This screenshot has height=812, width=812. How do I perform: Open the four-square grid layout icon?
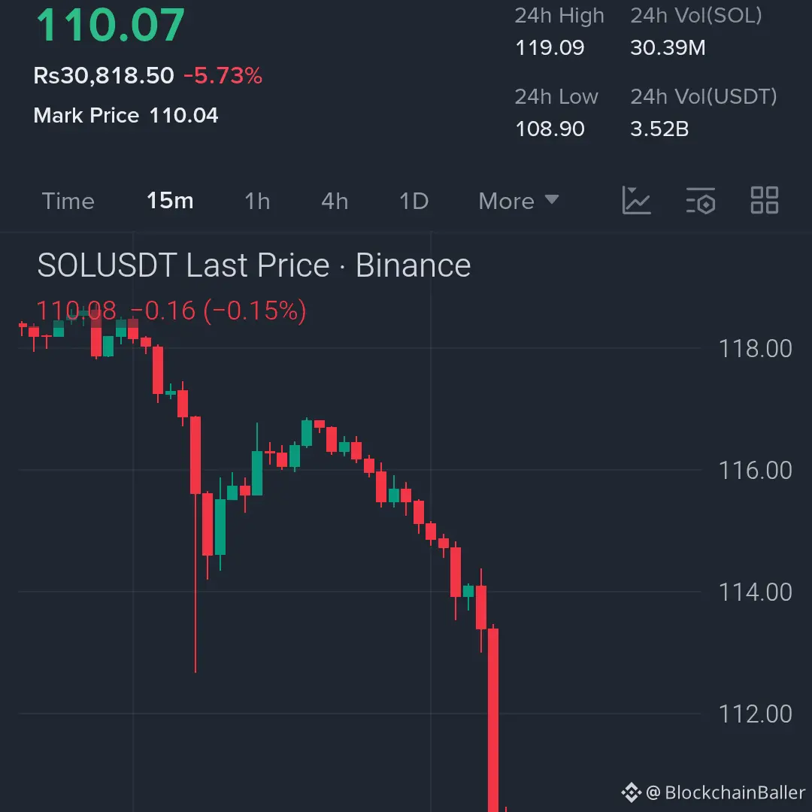[765, 201]
